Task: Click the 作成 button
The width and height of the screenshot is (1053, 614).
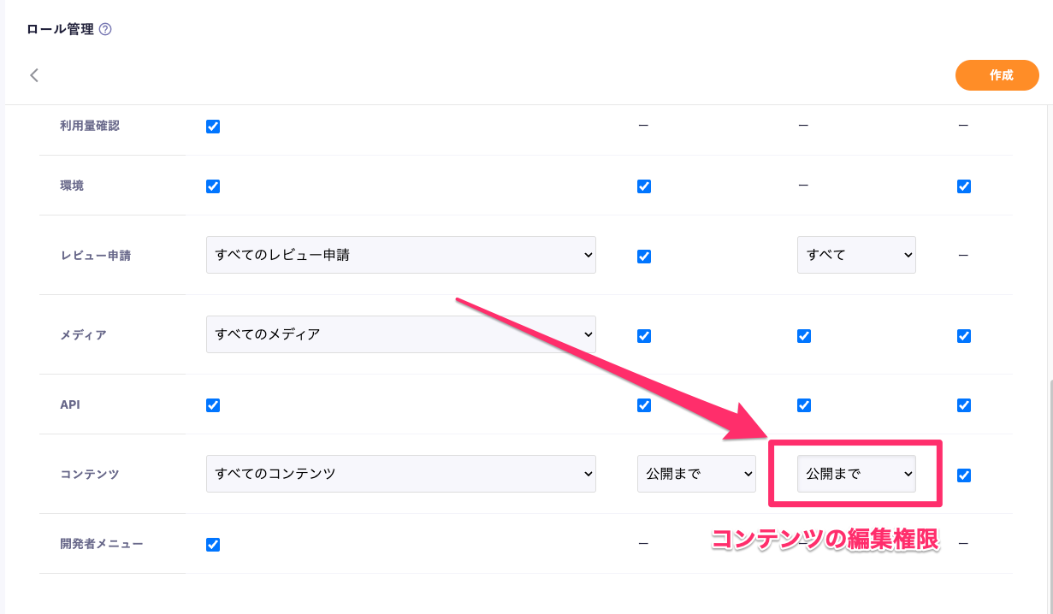Action: tap(997, 75)
